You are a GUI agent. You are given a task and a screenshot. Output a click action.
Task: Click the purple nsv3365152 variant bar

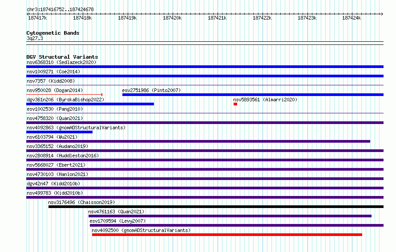coord(205,151)
